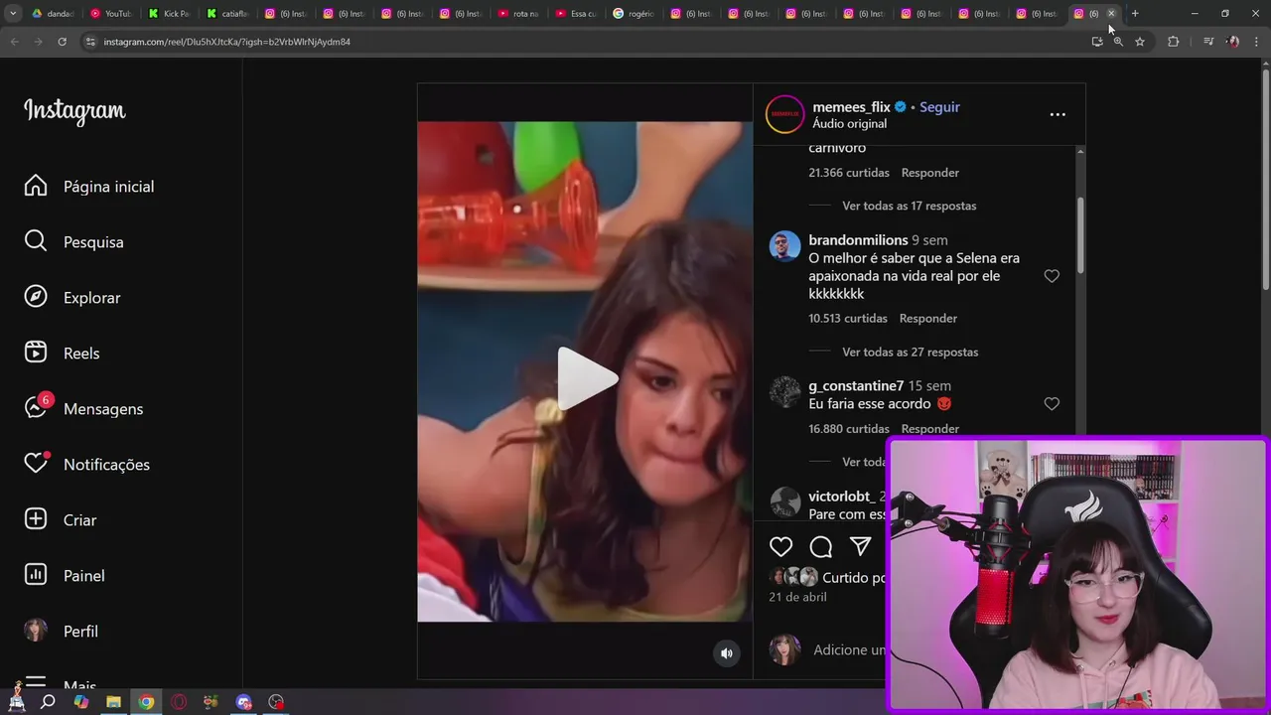Open brandonmilions' avatar

pos(784,246)
